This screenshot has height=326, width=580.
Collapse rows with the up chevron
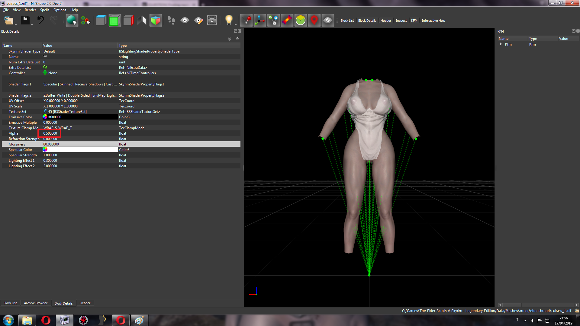237,38
